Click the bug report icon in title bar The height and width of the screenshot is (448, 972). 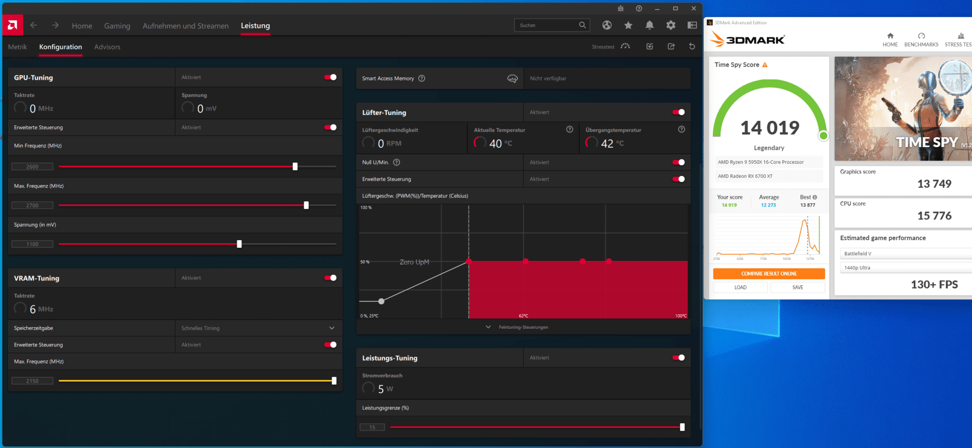coord(621,9)
